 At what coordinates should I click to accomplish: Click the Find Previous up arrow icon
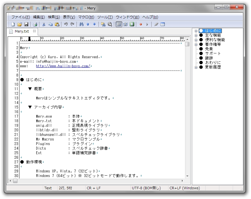coord(88,24)
